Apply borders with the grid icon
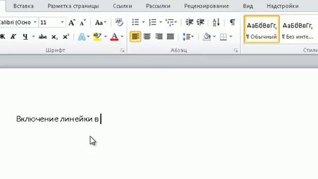 point(223,37)
